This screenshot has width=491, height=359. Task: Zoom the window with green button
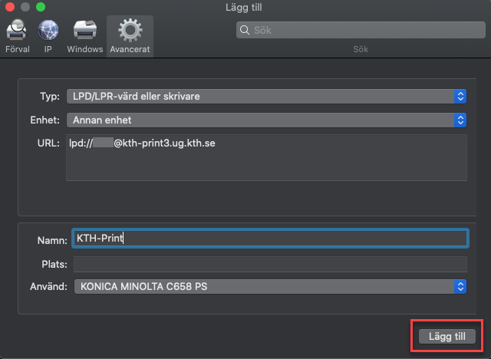[40, 7]
